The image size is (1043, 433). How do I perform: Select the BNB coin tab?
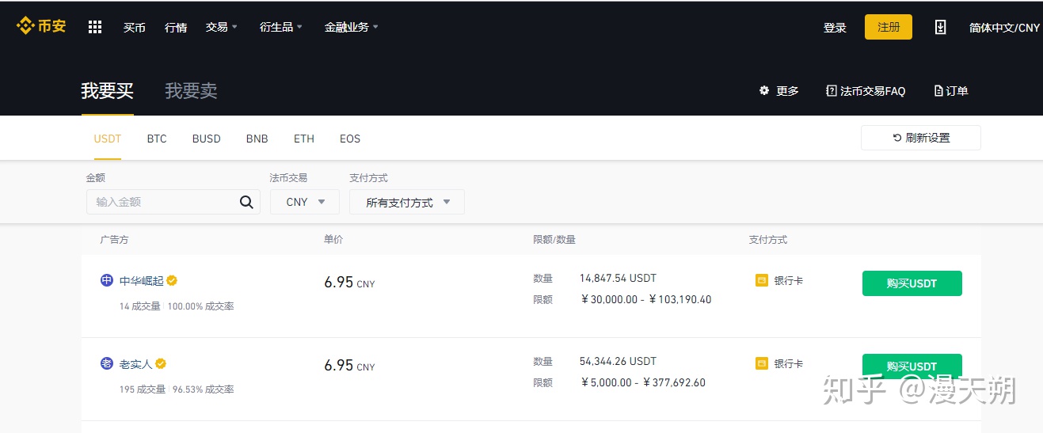257,139
